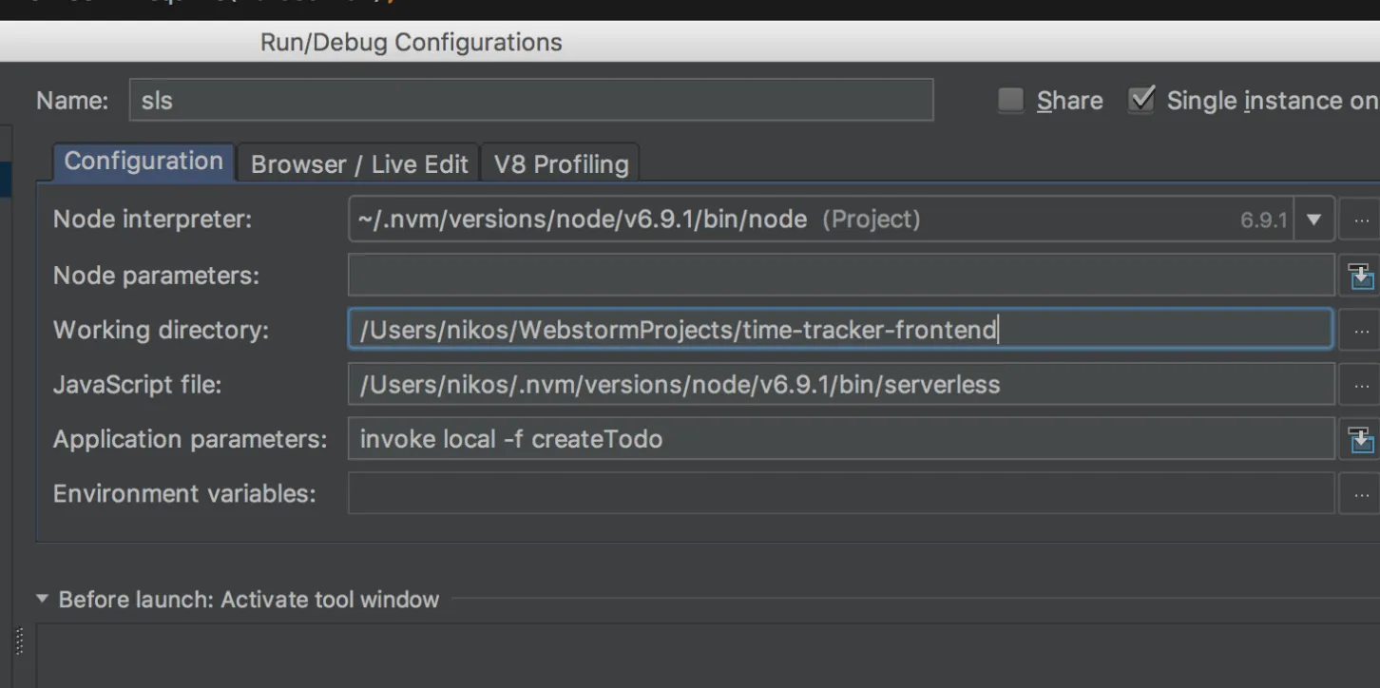Click the Application parameters text field
1380x688 pixels.
pyautogui.click(x=840, y=439)
